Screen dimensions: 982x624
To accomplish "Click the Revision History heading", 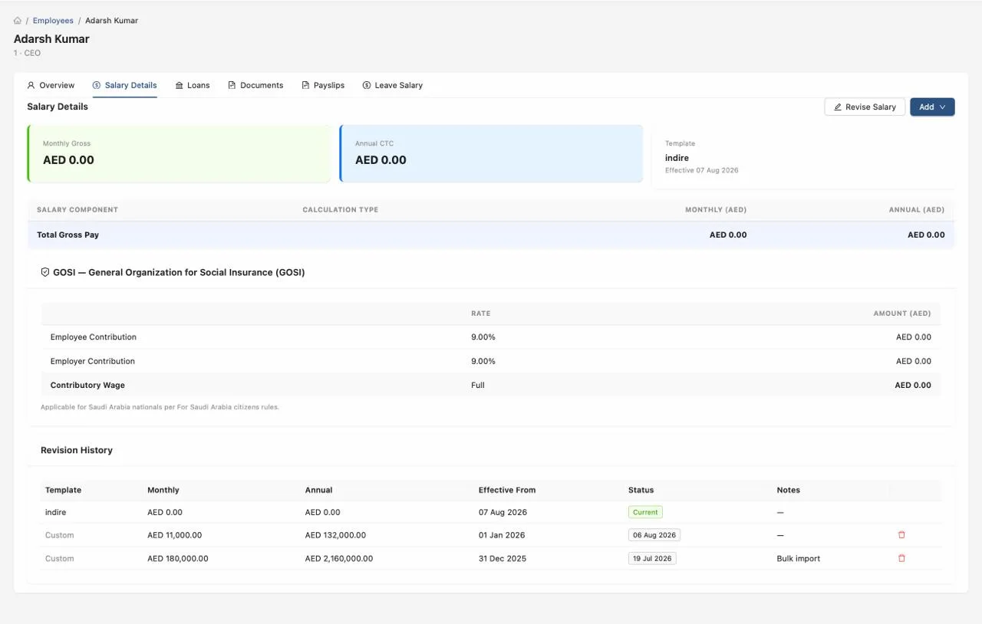I will 77,450.
